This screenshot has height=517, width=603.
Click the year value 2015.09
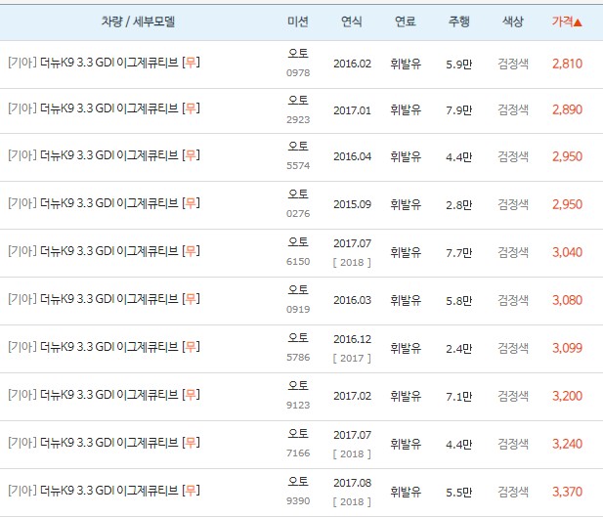point(352,204)
